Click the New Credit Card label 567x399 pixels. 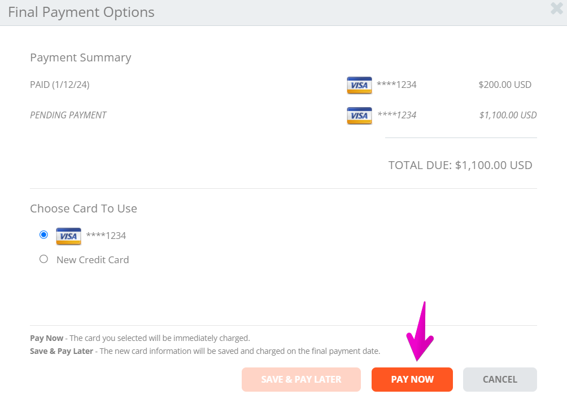coord(93,260)
